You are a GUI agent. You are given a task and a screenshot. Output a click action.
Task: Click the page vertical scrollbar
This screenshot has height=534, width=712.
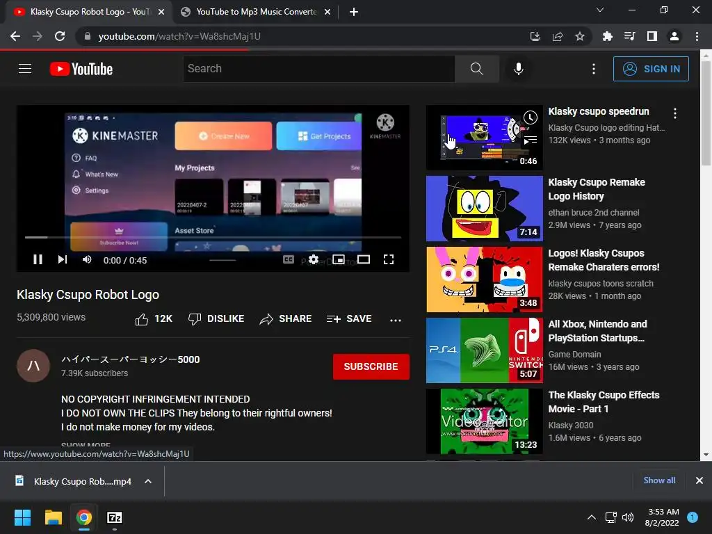706,113
